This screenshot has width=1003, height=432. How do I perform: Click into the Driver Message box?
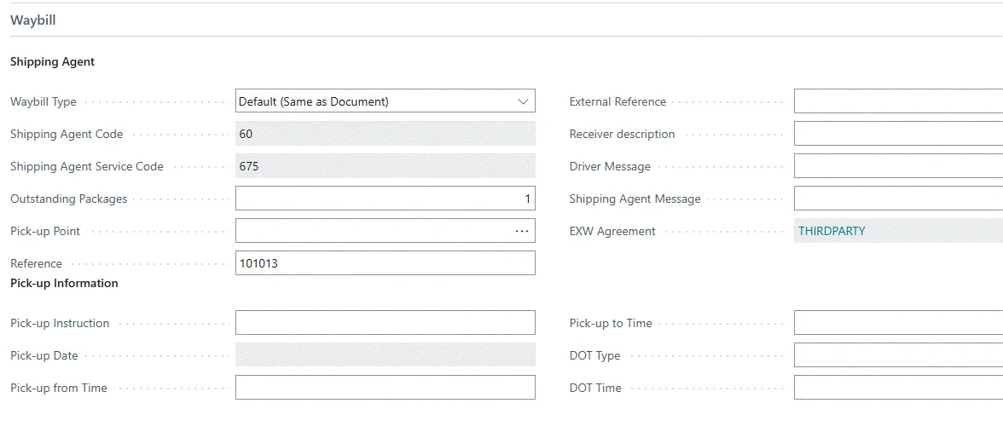point(897,166)
